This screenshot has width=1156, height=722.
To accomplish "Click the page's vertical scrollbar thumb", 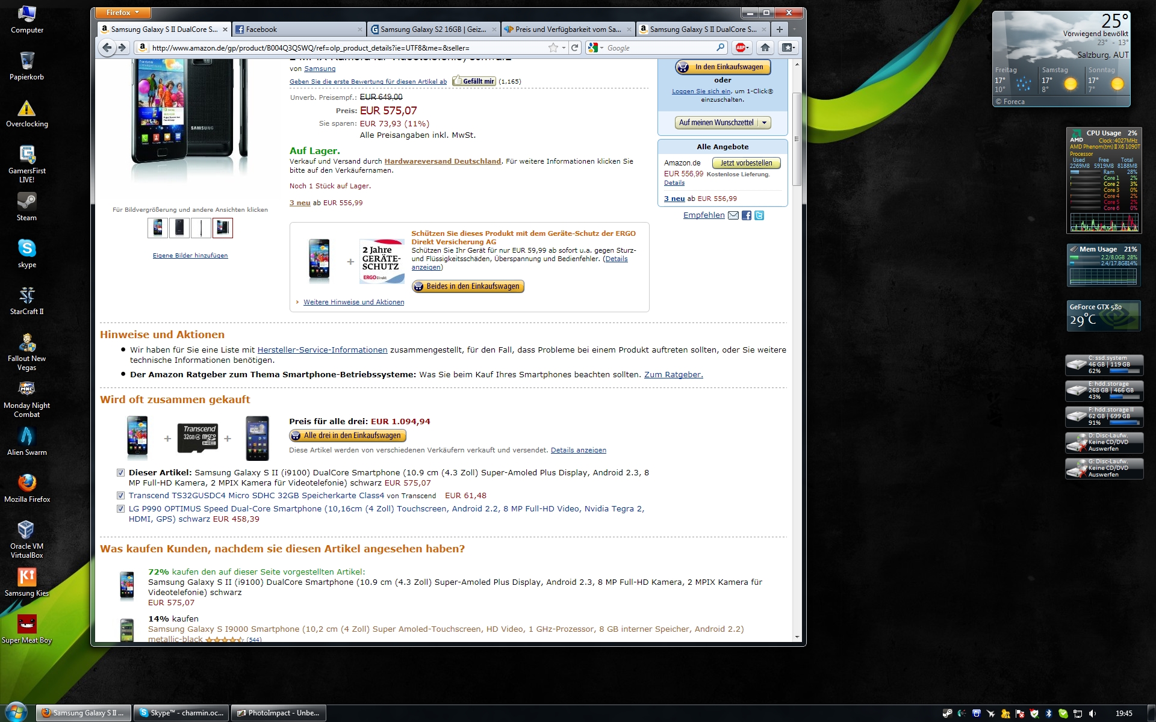I will point(797,138).
